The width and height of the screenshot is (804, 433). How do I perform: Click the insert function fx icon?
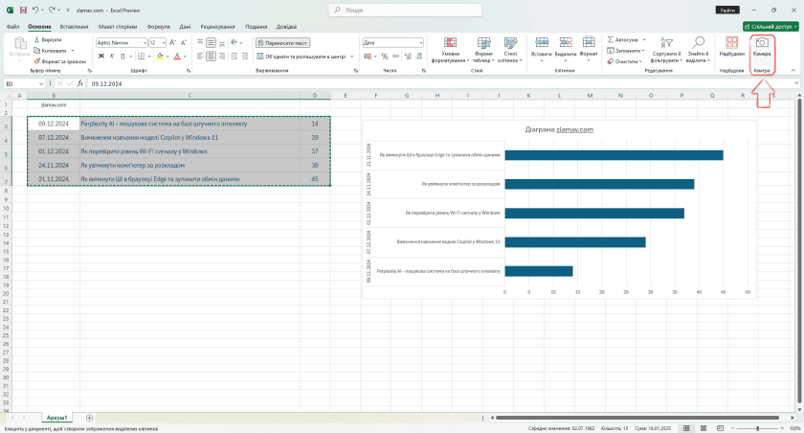coord(80,83)
